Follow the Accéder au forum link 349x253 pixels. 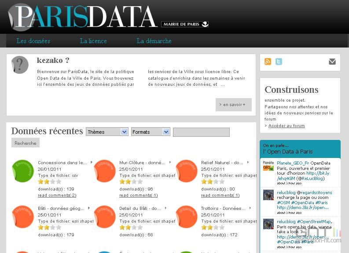[287, 126]
